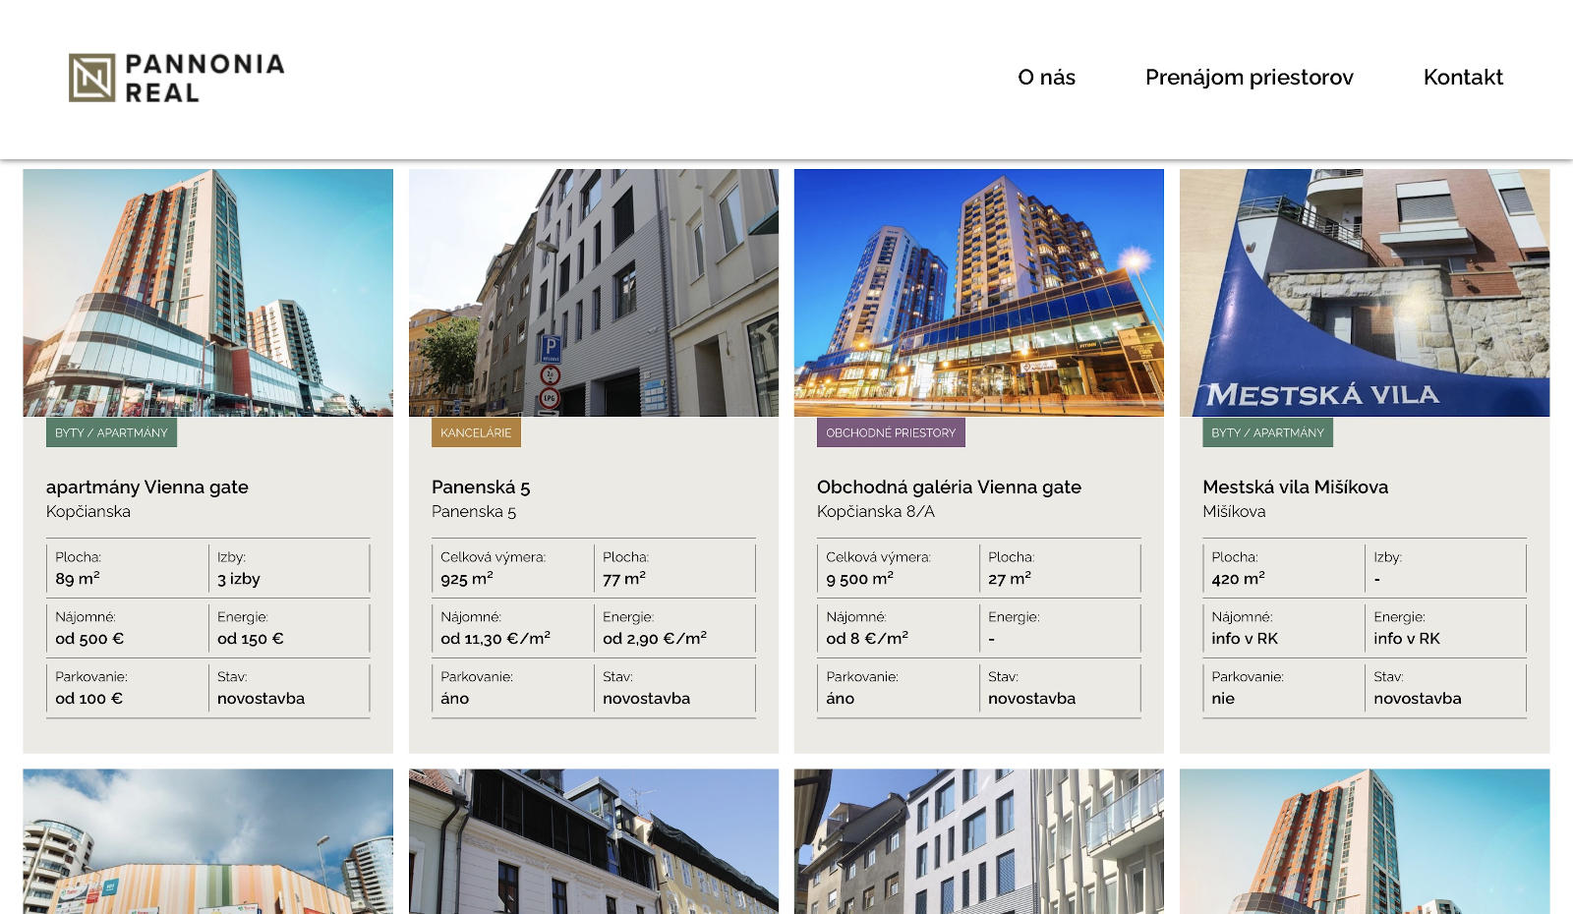
Task: Click the 77 m² area value
Action: click(x=624, y=579)
